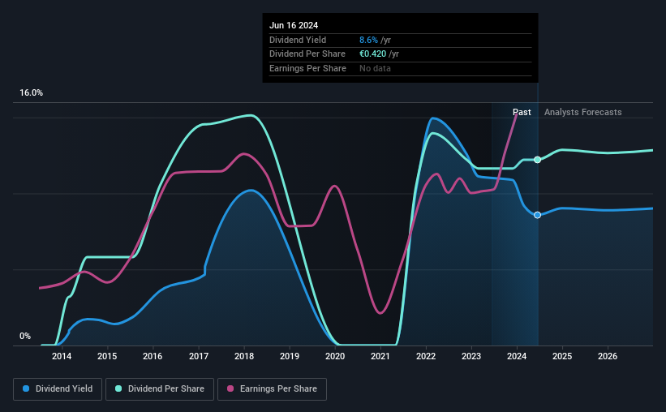Click the Jun 16 2024 tooltip date
The image size is (666, 412).
pyautogui.click(x=294, y=25)
